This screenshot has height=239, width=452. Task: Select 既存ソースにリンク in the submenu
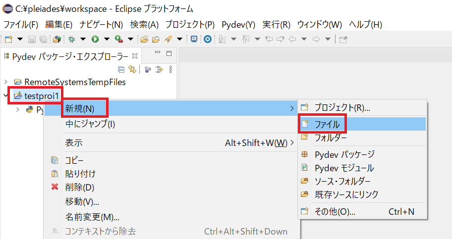362,194
